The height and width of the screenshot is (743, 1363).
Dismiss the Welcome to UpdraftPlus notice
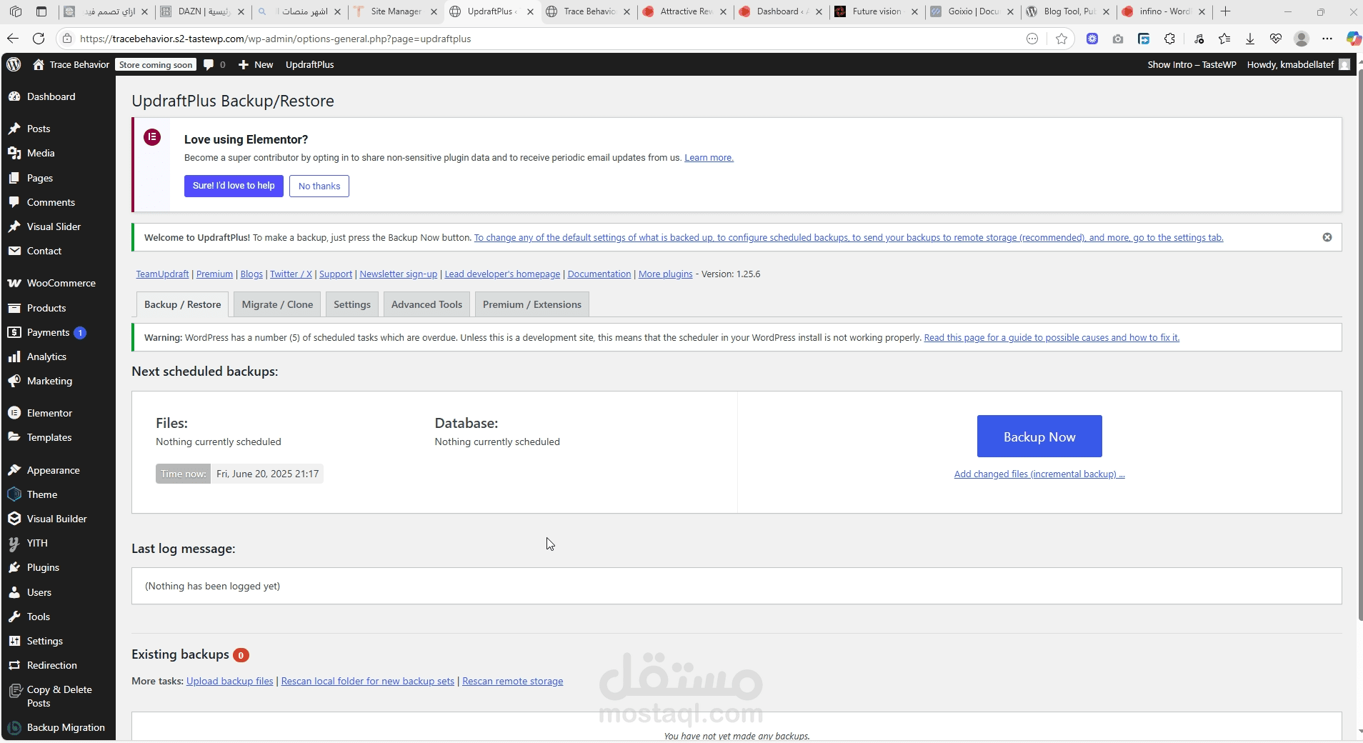pyautogui.click(x=1327, y=237)
